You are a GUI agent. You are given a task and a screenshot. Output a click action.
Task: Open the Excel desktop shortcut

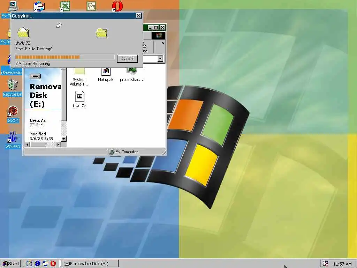65,6
